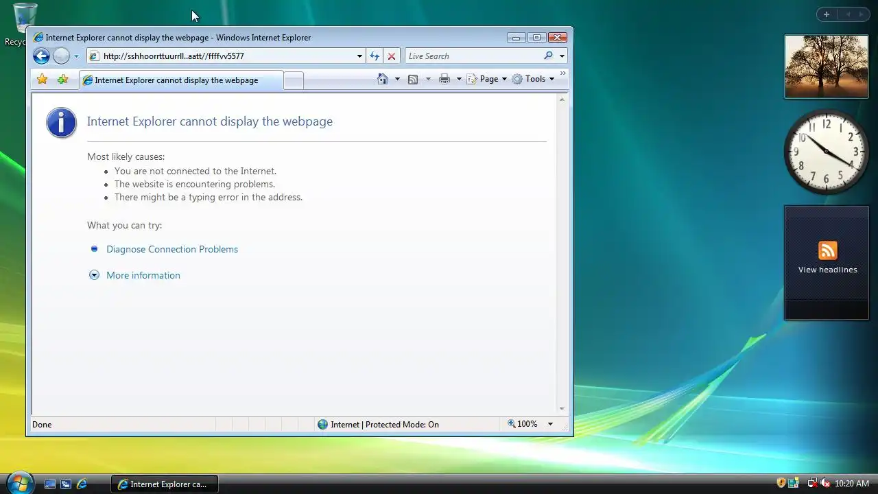Click the page scrollbar down arrow
This screenshot has height=494, width=878.
pos(562,409)
